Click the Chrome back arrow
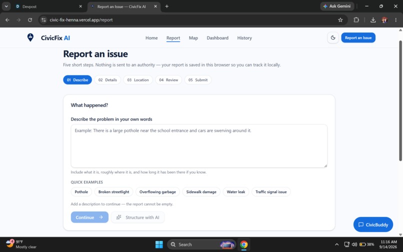The image size is (403, 252). coord(7,20)
